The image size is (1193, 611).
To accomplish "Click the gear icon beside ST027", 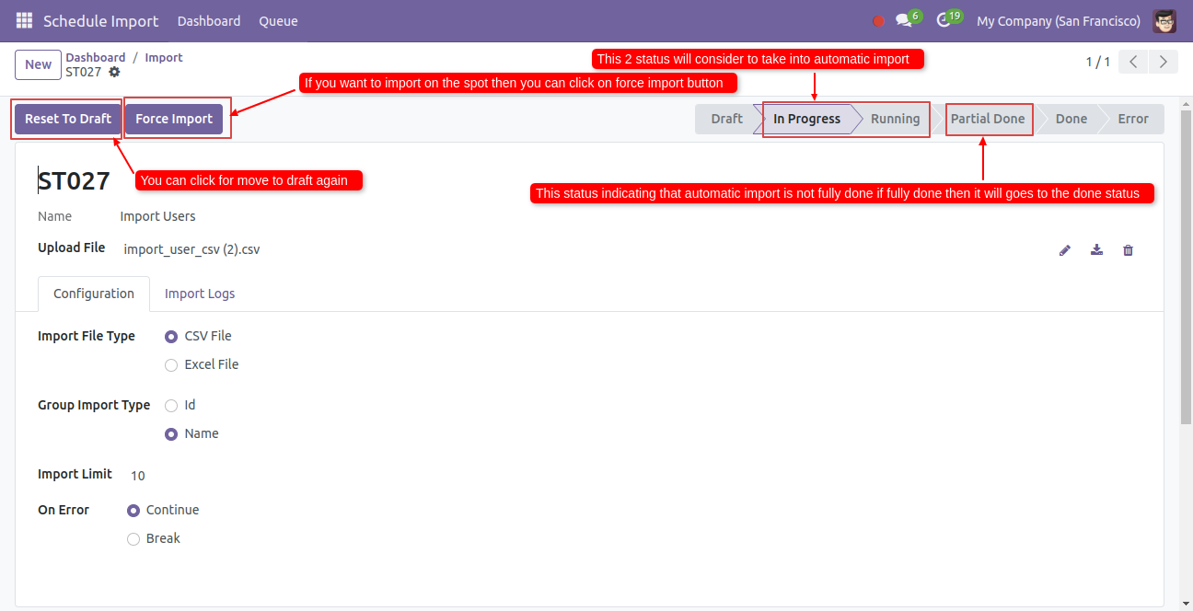I will pos(114,72).
